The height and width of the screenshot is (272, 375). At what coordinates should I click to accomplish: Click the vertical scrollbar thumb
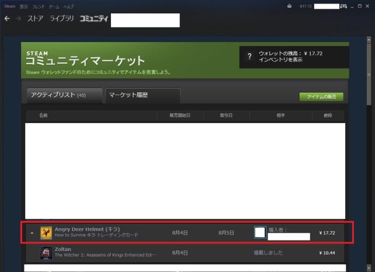click(x=369, y=74)
